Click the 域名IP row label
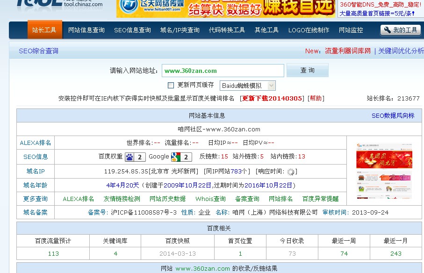Image resolution: width=424 pixels, height=273 pixels. coord(36,171)
